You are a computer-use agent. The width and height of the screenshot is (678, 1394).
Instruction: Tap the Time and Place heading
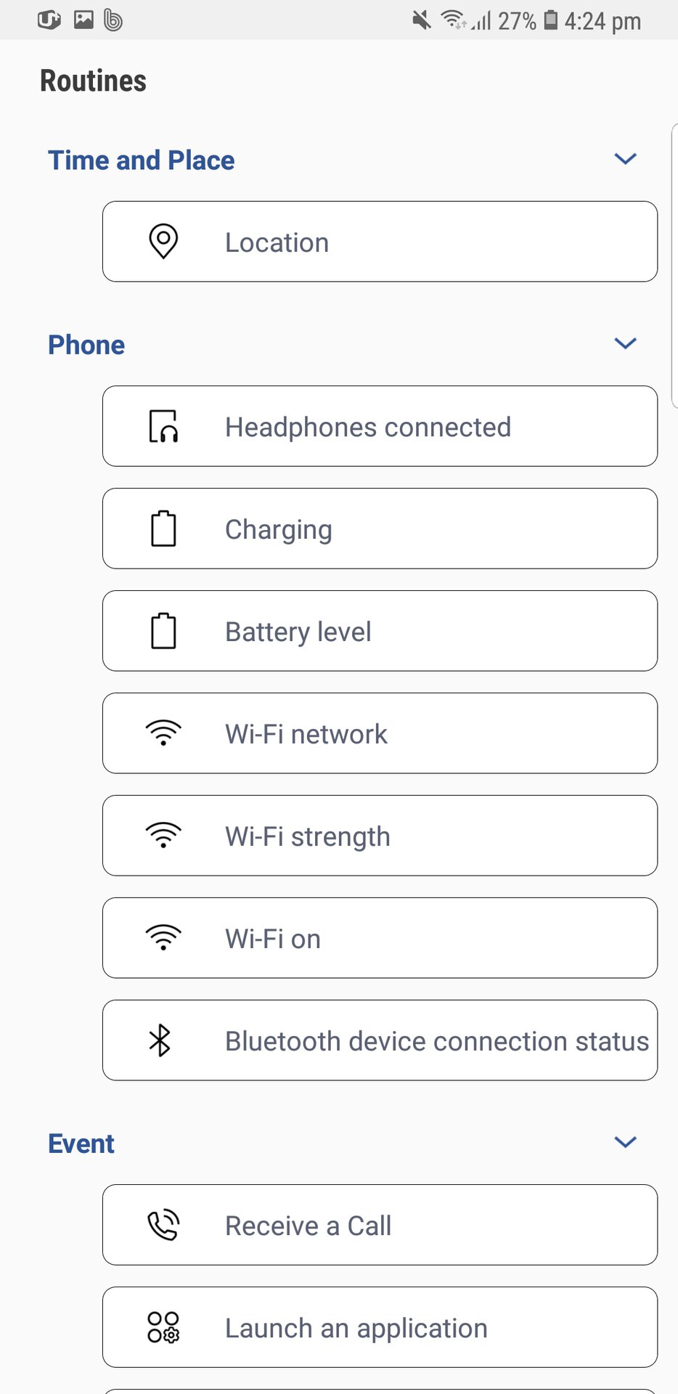142,160
